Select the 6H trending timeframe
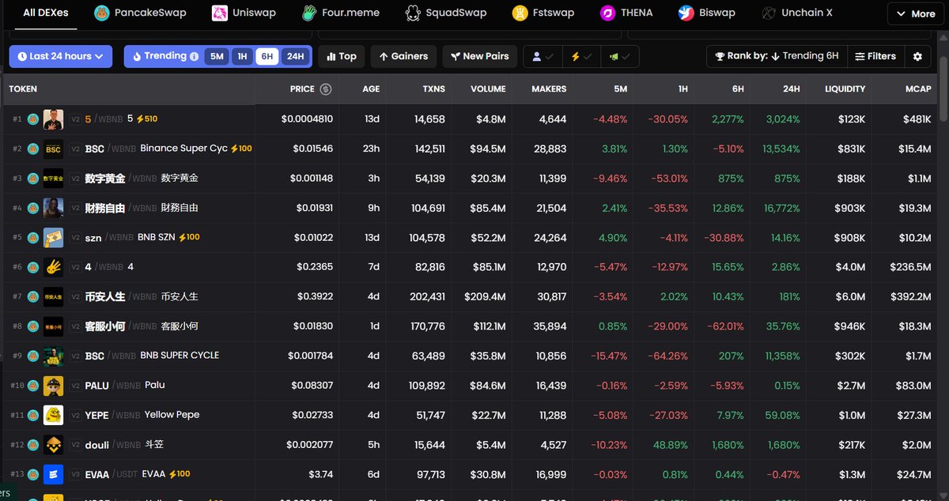Image resolution: width=949 pixels, height=501 pixels. tap(267, 56)
